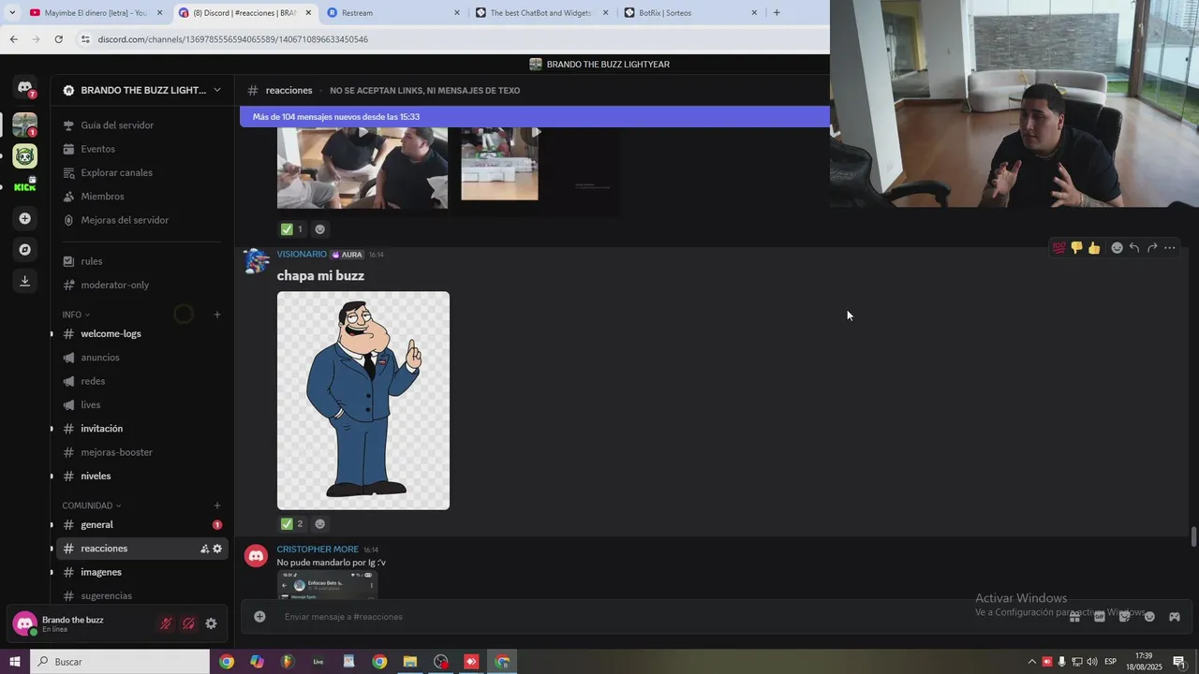Edit reacciones channel settings gear
This screenshot has width=1199, height=674.
tap(217, 549)
